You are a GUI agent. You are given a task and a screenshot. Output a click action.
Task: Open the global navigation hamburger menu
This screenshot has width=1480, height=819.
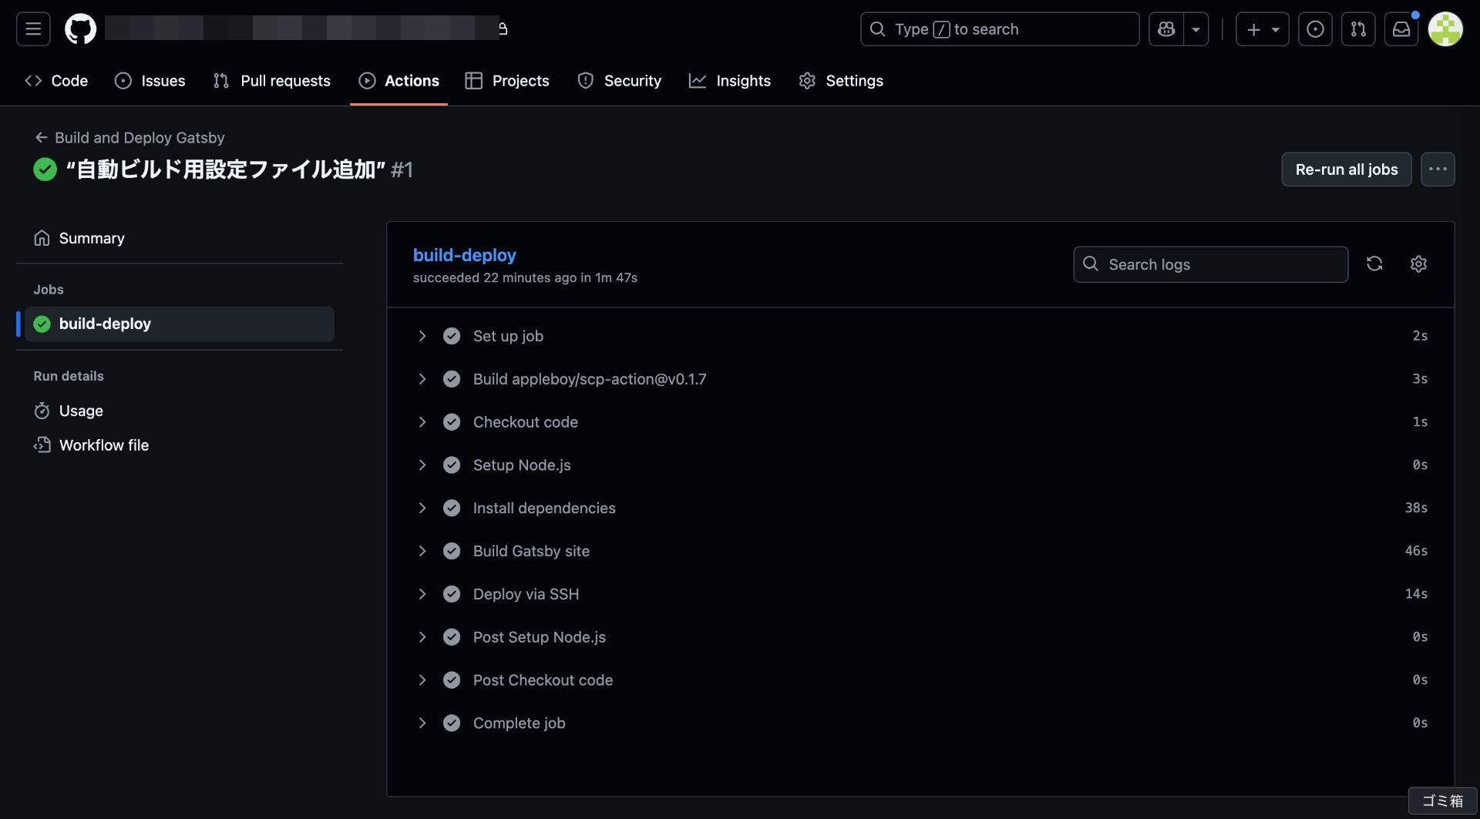(x=33, y=29)
